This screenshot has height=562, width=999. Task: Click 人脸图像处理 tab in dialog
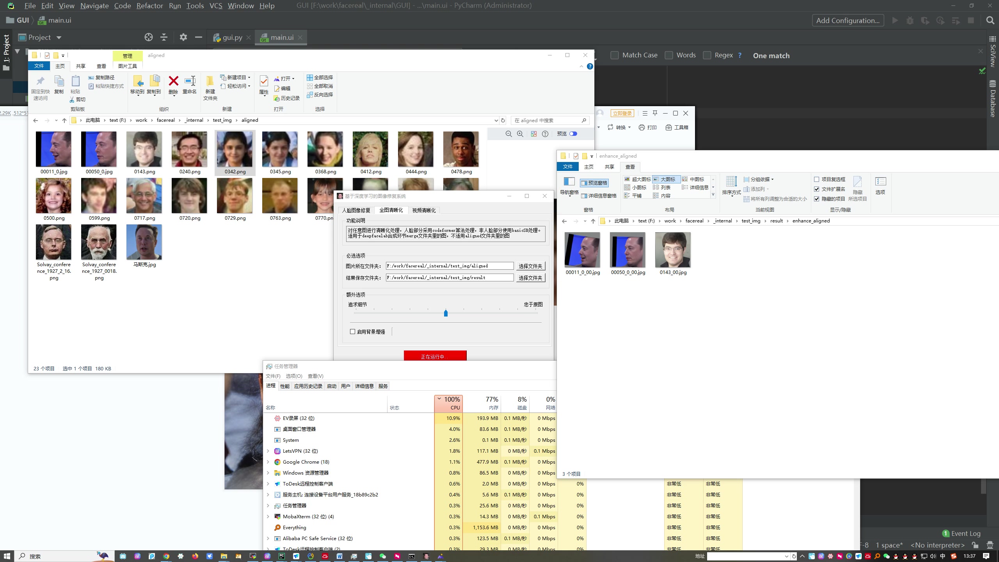(x=357, y=210)
